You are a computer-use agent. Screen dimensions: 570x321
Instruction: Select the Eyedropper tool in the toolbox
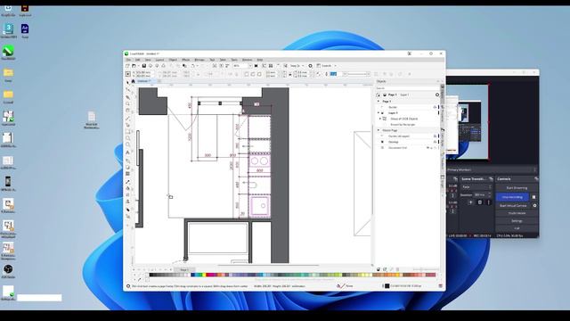pyautogui.click(x=127, y=182)
